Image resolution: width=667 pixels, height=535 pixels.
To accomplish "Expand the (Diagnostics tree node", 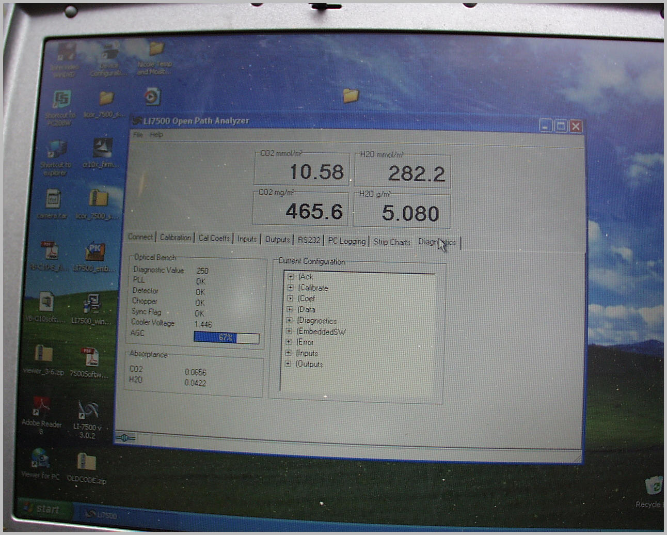I will coord(289,320).
